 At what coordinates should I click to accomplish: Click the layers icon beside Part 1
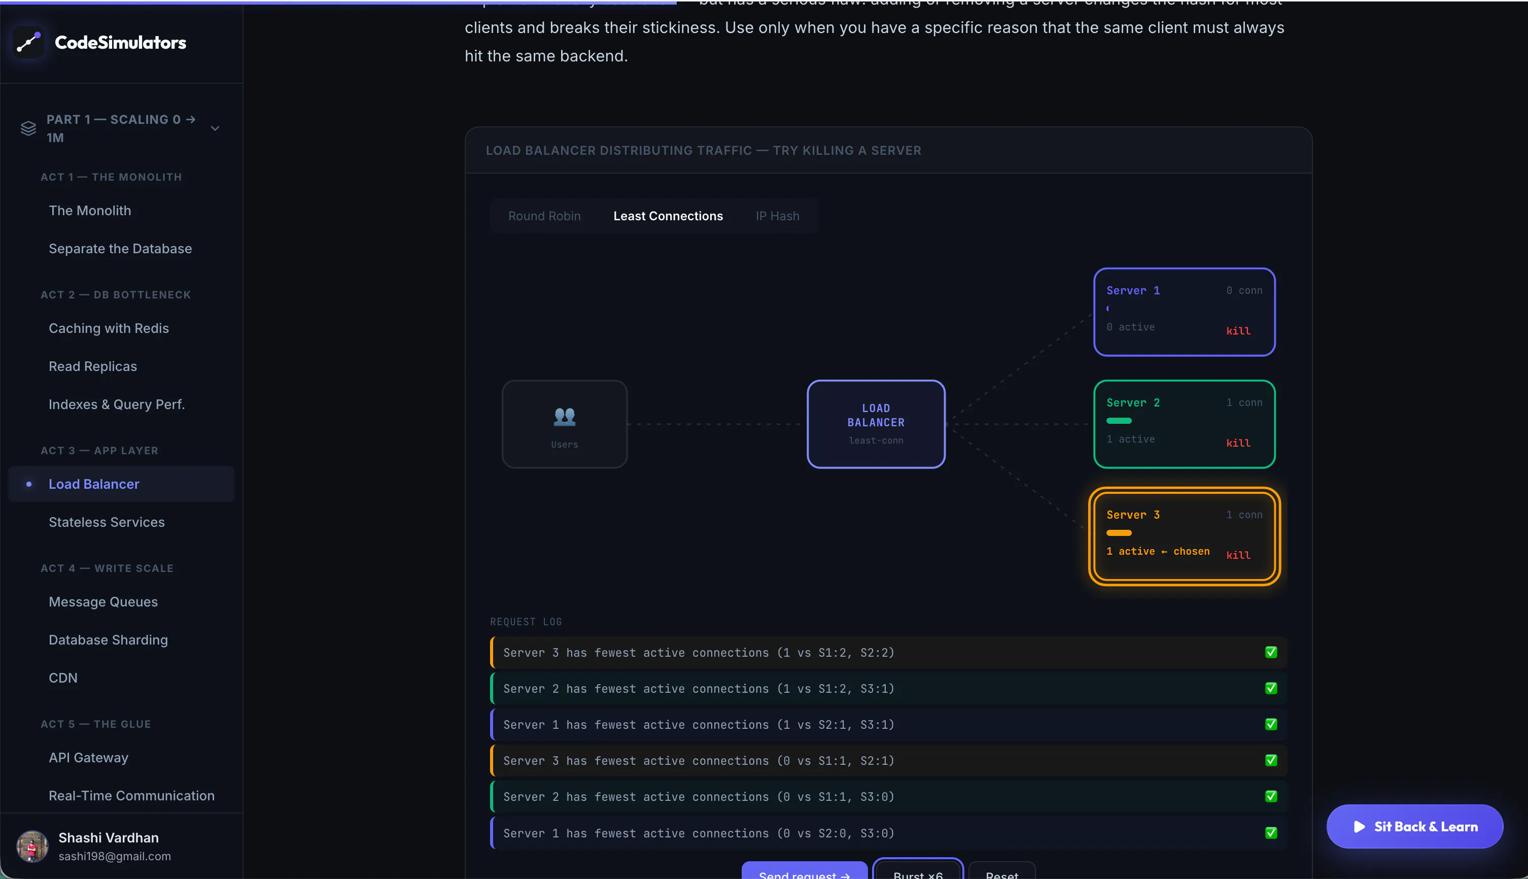tap(28, 128)
